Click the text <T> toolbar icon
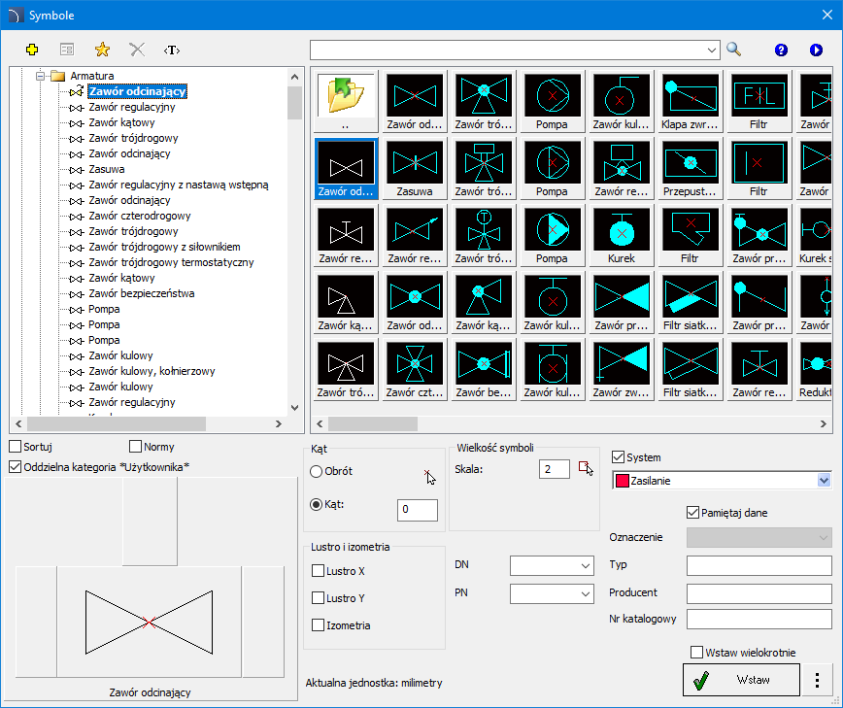This screenshot has width=843, height=708. pyautogui.click(x=172, y=50)
